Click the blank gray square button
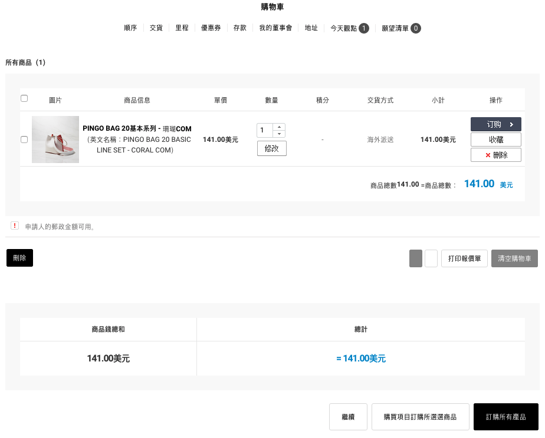Image resolution: width=545 pixels, height=438 pixels. pyautogui.click(x=416, y=258)
